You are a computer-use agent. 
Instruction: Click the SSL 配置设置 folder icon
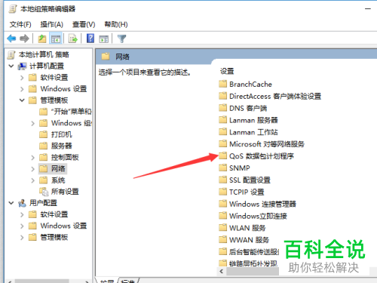coord(222,180)
